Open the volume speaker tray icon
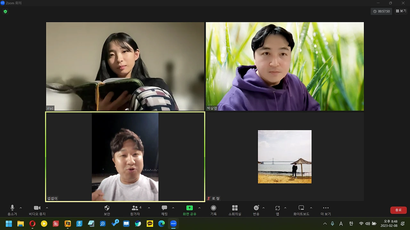 (367, 224)
